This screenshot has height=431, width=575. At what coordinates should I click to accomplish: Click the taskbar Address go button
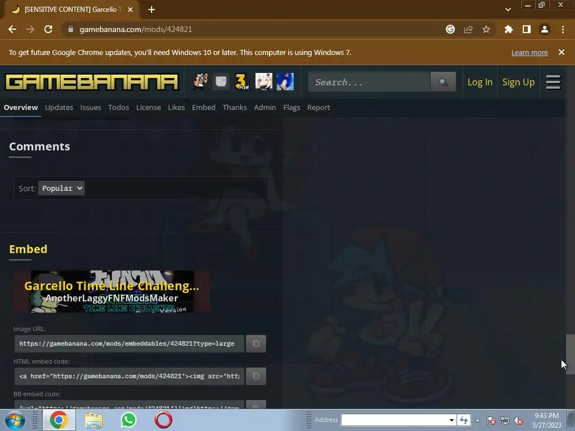pyautogui.click(x=464, y=420)
